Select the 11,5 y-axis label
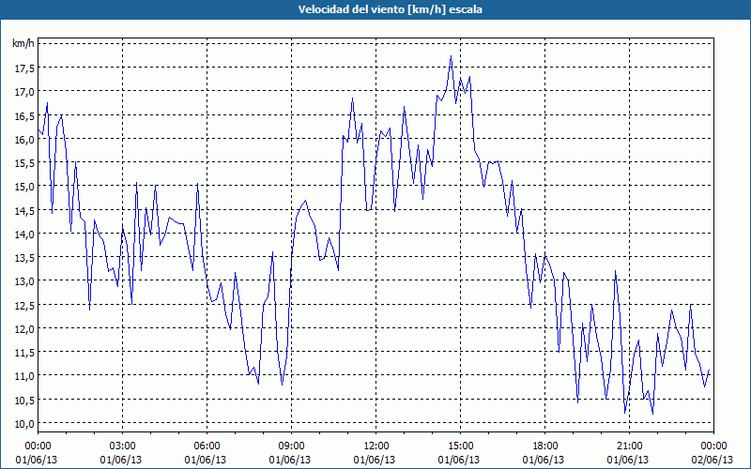This screenshot has width=751, height=469. [24, 353]
